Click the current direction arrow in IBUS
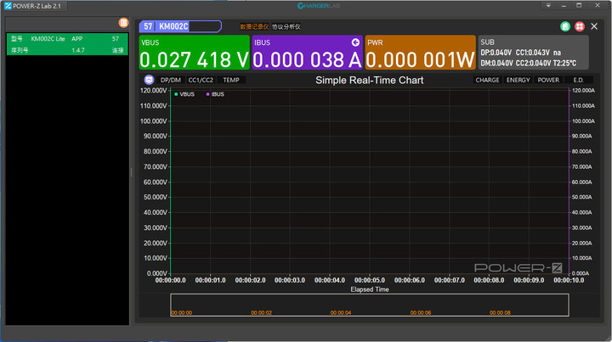This screenshot has width=612, height=342. 355,42
